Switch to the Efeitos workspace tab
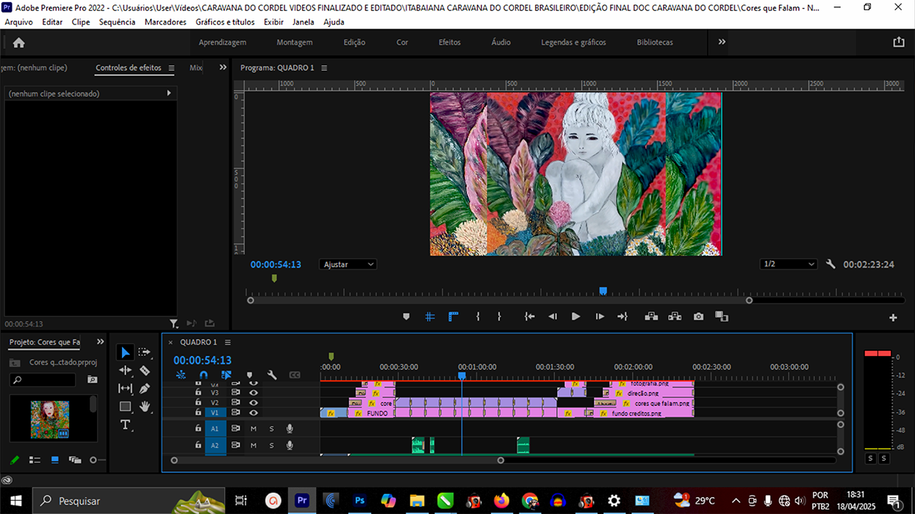Image resolution: width=915 pixels, height=514 pixels. click(450, 43)
